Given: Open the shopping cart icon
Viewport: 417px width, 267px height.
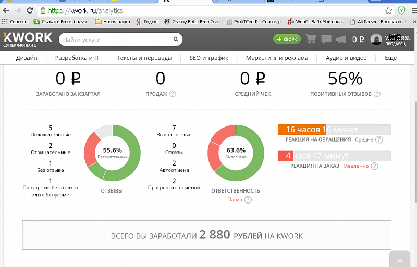Looking at the screenshot, I should click(311, 39).
